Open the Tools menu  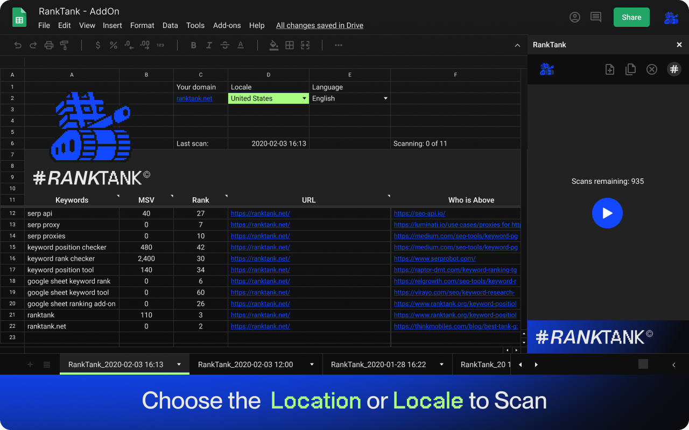(x=195, y=25)
